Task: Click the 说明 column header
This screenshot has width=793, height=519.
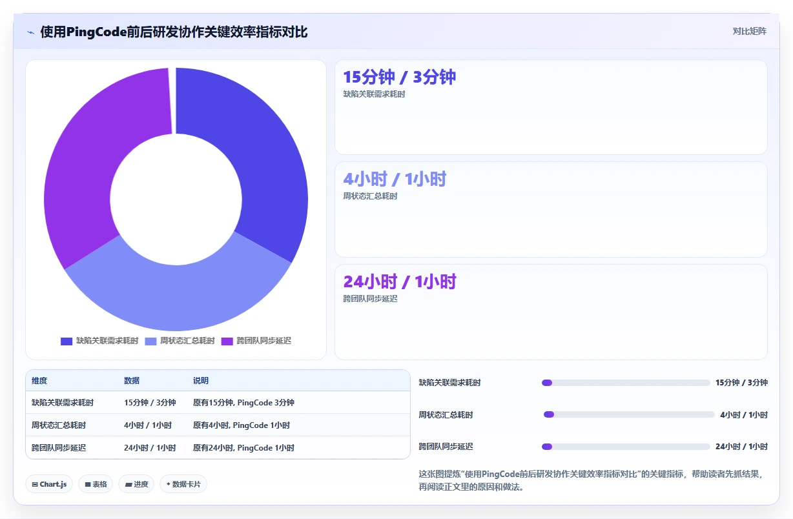Action: pyautogui.click(x=201, y=381)
